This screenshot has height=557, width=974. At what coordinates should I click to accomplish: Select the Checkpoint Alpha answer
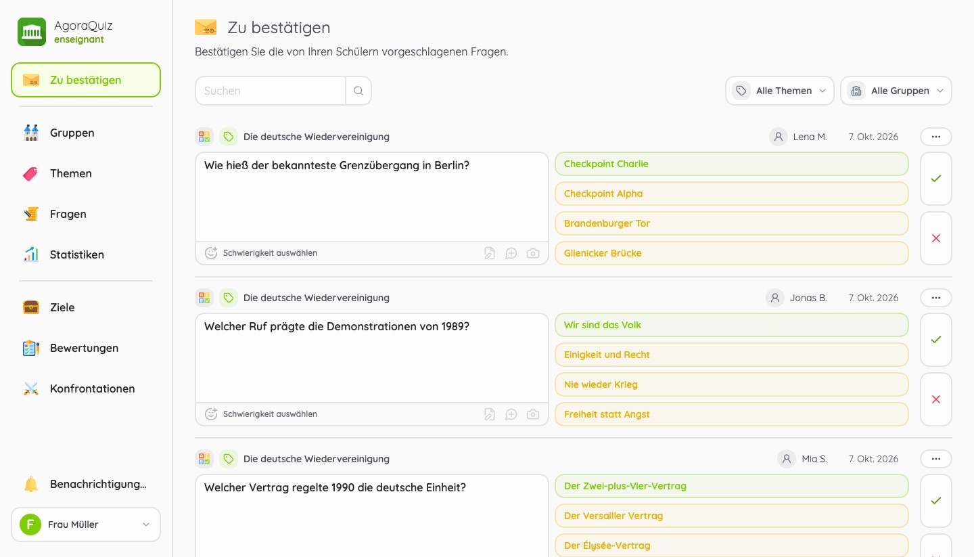tap(732, 194)
